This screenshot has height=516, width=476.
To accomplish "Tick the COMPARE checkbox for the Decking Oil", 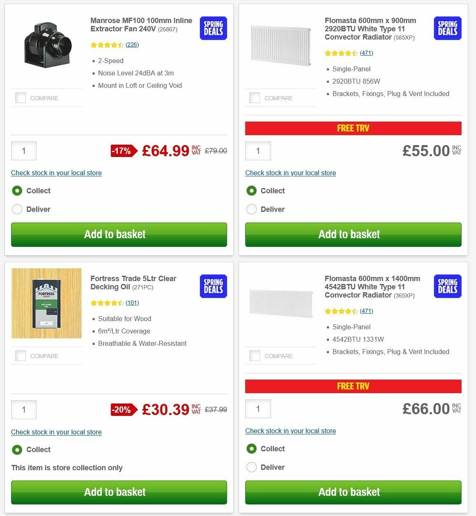I will (x=20, y=356).
